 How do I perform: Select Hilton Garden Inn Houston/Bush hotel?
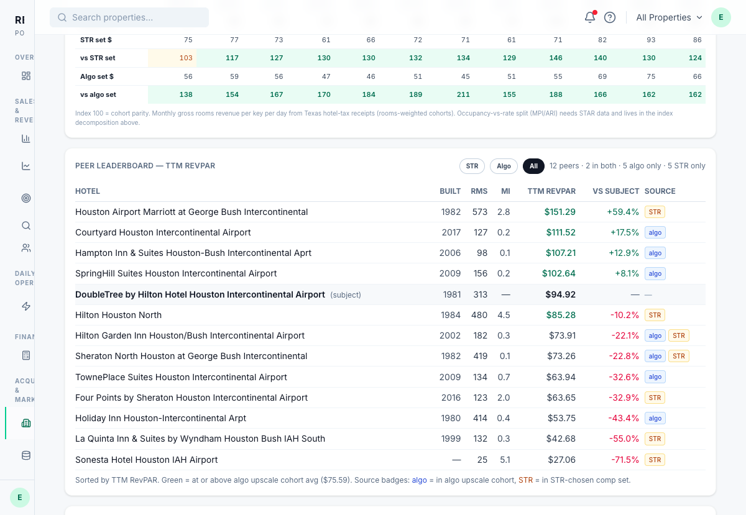(190, 335)
